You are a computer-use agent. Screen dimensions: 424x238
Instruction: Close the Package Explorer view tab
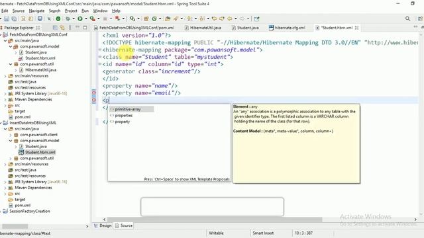pyautogui.click(x=38, y=28)
